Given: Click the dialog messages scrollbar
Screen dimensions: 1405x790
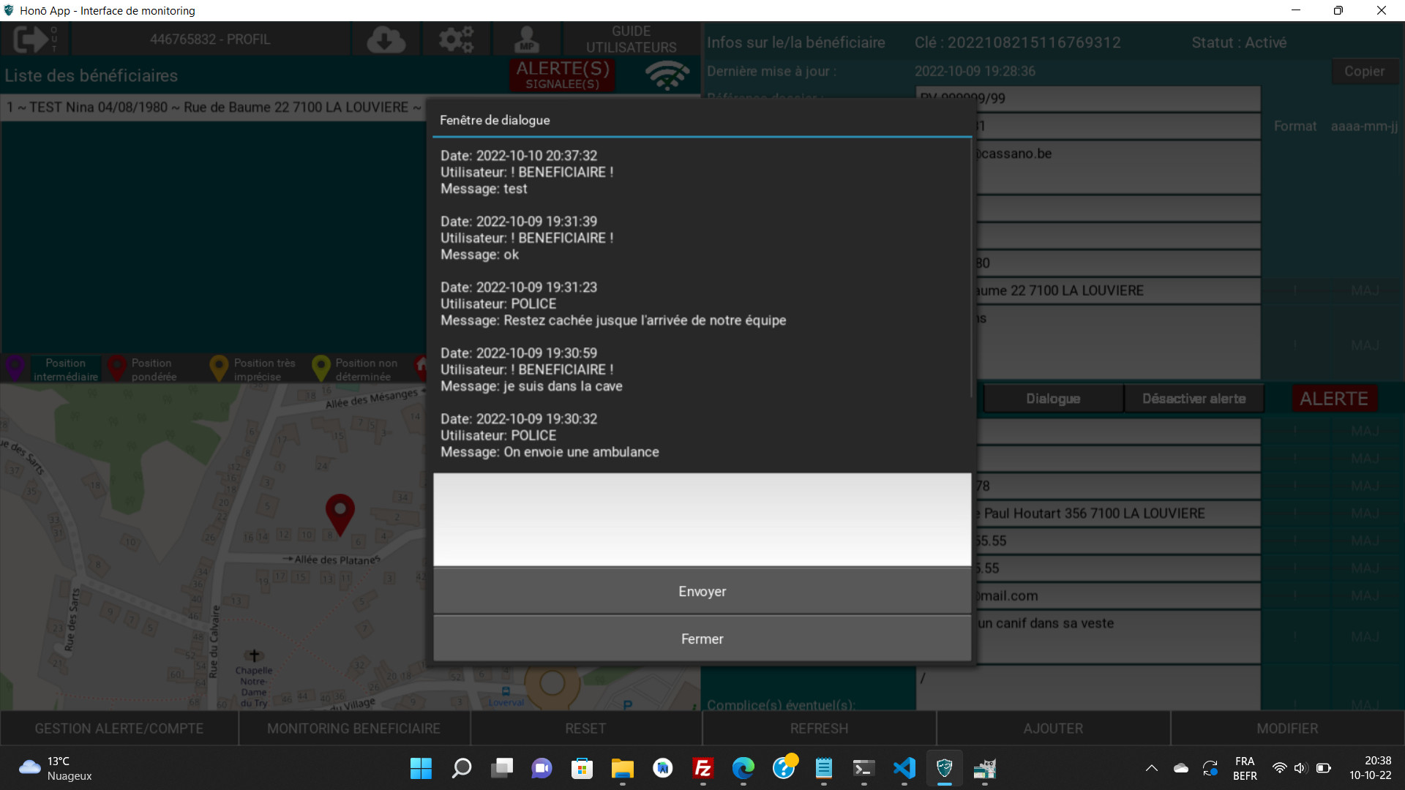Looking at the screenshot, I should coord(972,267).
